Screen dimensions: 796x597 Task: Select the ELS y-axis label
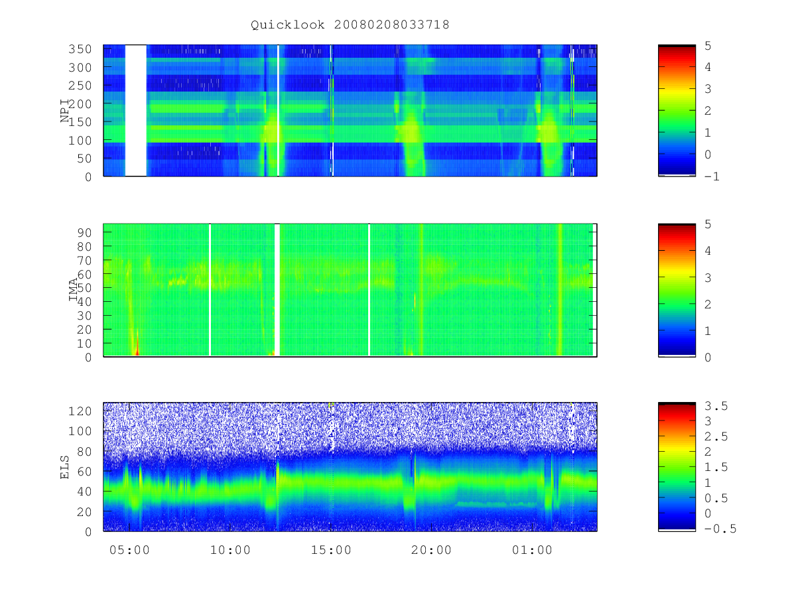[66, 467]
